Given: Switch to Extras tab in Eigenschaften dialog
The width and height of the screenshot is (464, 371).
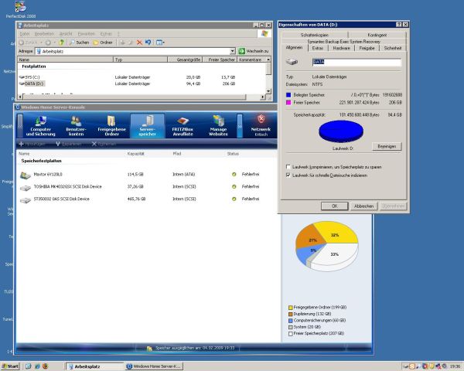Looking at the screenshot, I should coord(318,48).
